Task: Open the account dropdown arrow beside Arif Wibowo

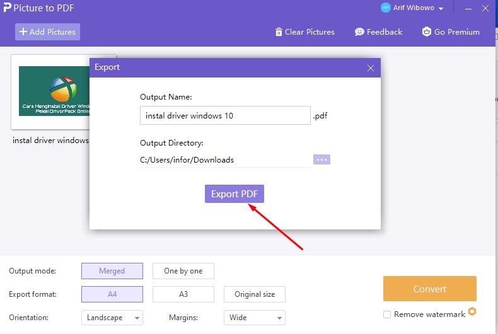Action: point(441,9)
